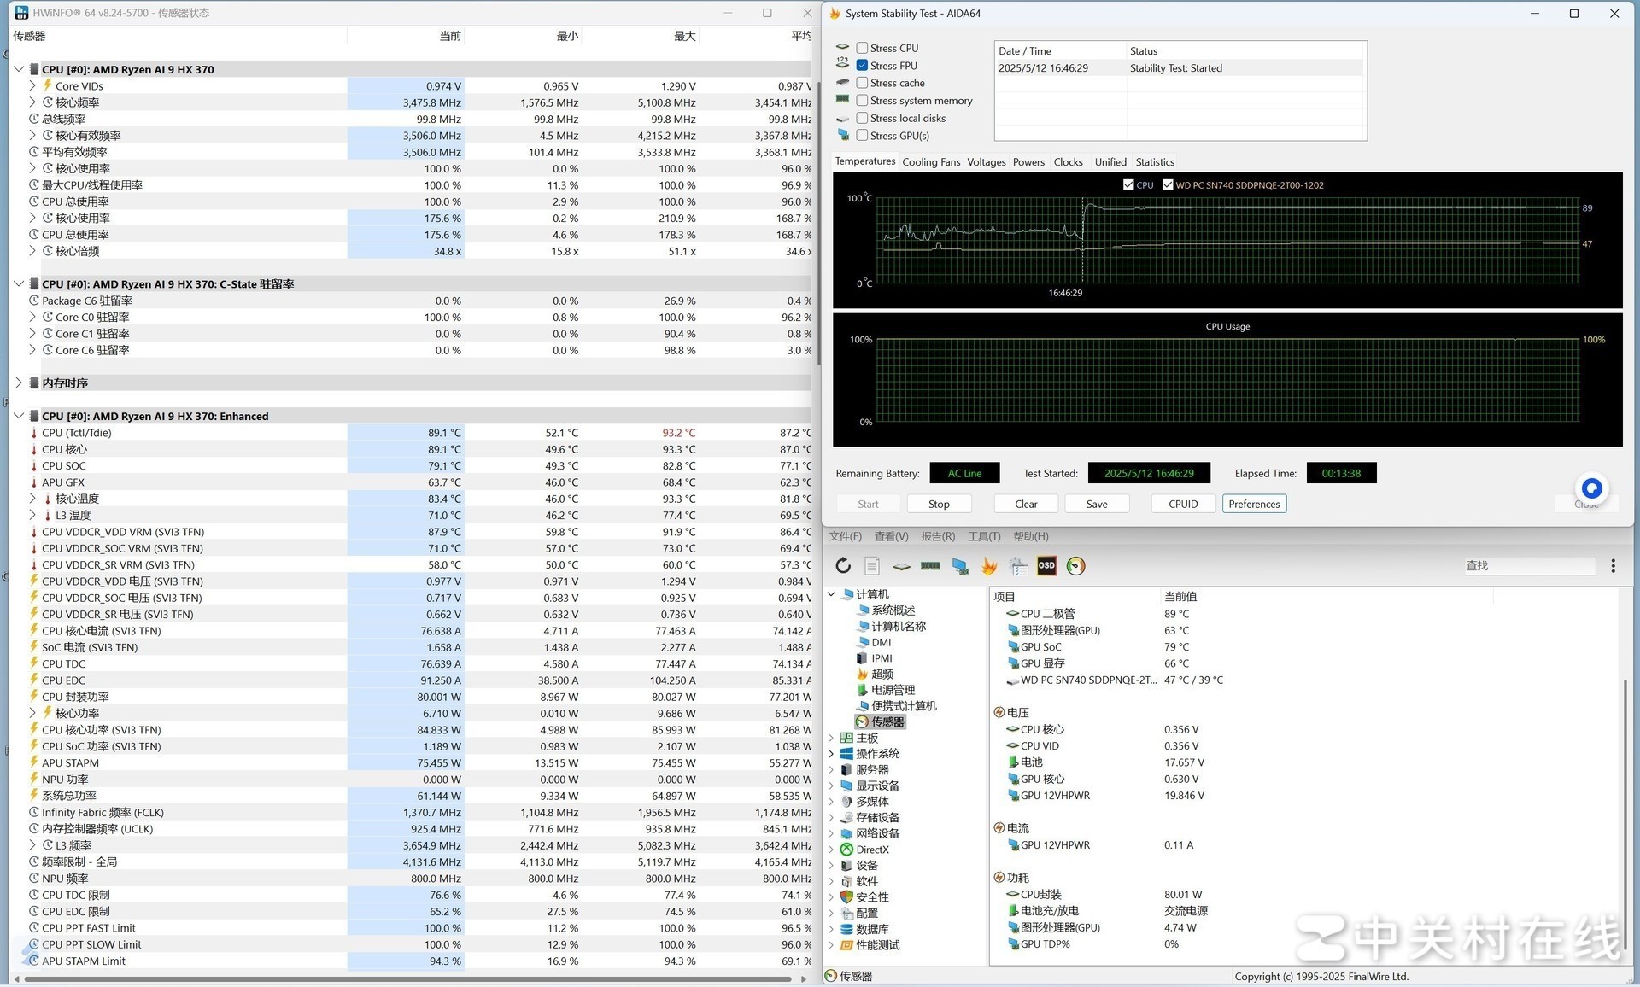Click the CPU chip toolbar icon in AIDA64

[901, 565]
